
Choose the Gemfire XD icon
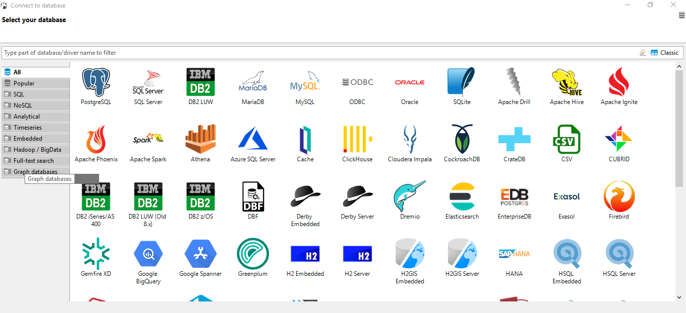[96, 254]
